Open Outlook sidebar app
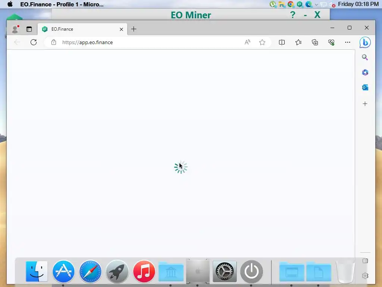Viewport: 382px width, 287px height. pyautogui.click(x=365, y=87)
